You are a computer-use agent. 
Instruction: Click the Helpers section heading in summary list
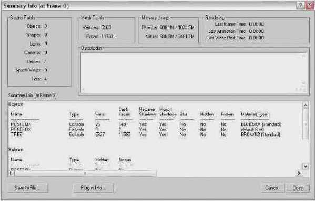[16, 150]
